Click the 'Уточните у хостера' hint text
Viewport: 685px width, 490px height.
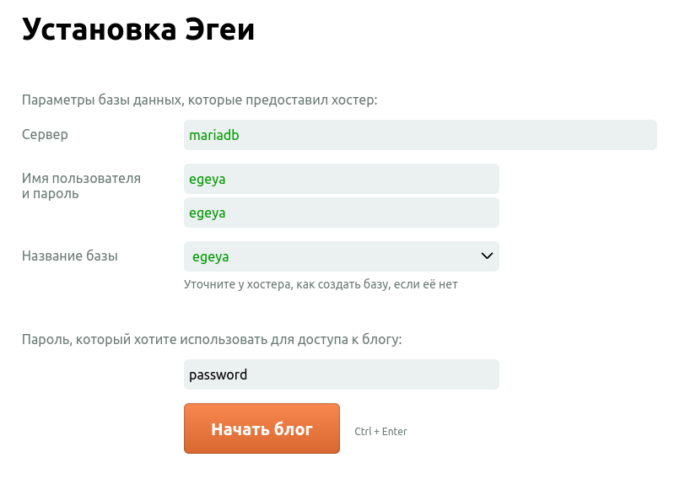(321, 285)
